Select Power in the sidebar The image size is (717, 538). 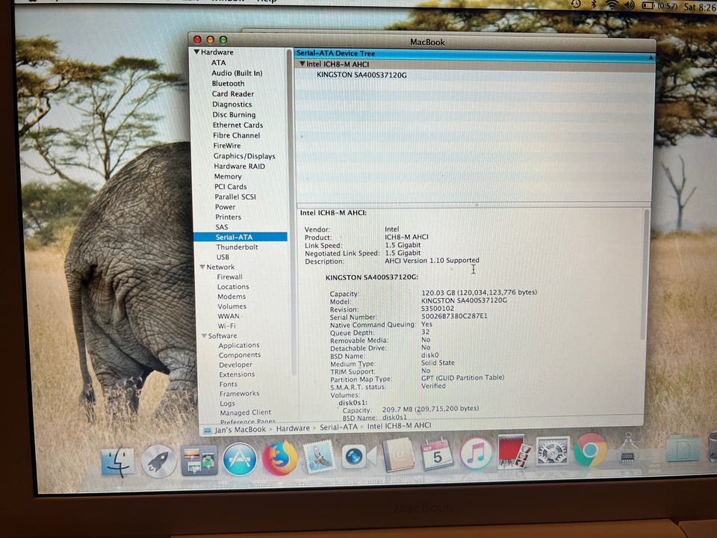click(225, 207)
